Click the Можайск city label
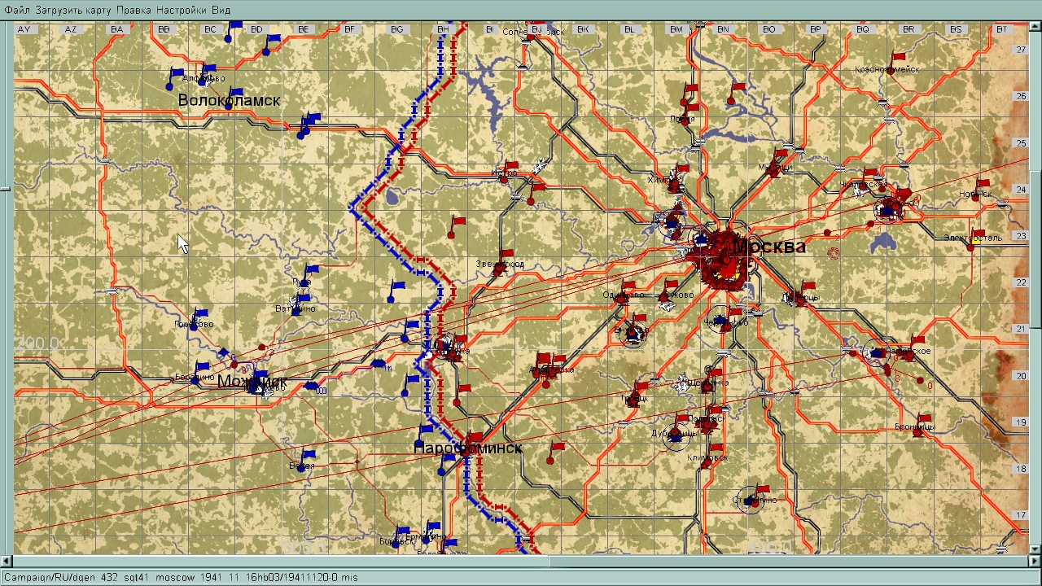1042x586 pixels. [x=252, y=381]
